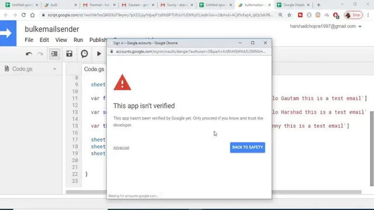Click the profile Error avatar button
Screen dimensions: 374x210
click(354, 15)
